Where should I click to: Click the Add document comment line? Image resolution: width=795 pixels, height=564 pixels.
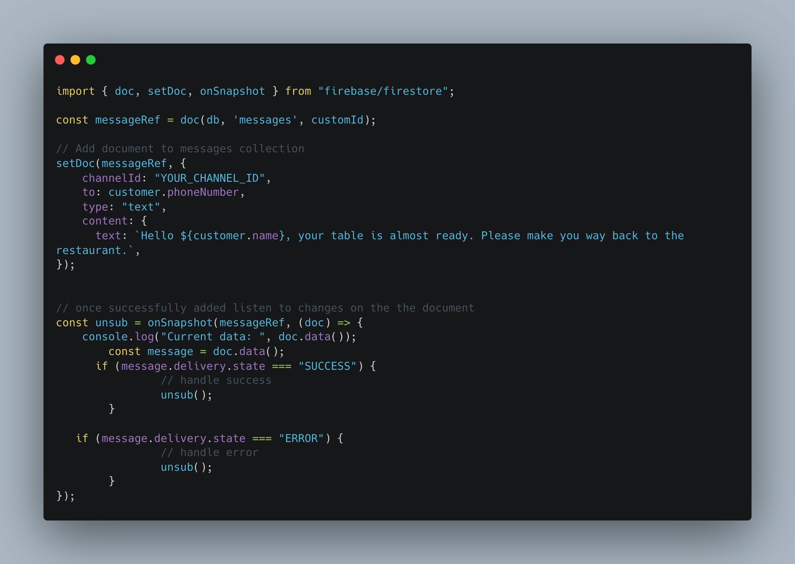[180, 149]
